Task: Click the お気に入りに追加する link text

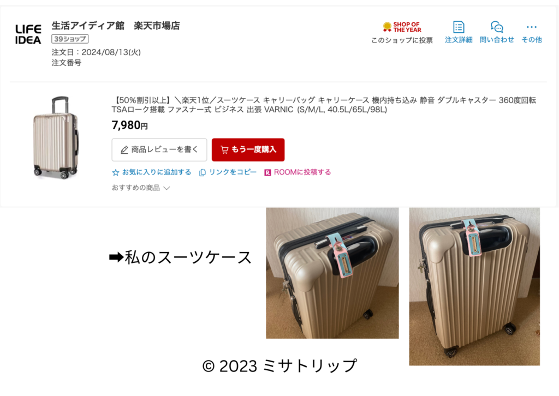Action: coord(157,172)
